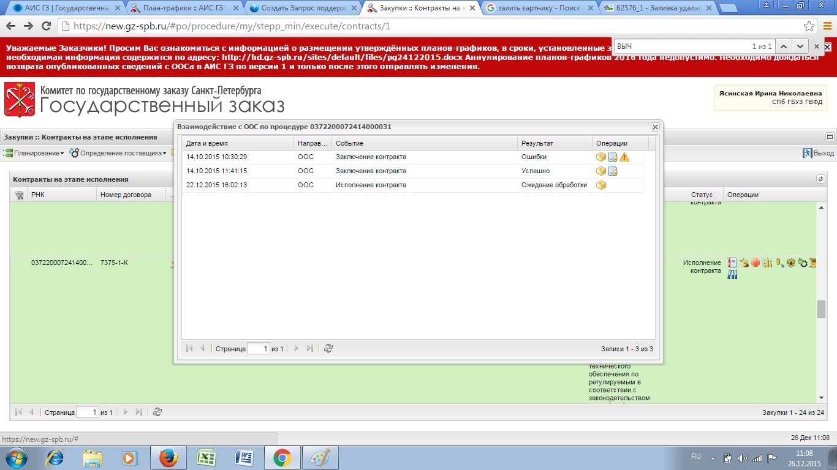Screen dimensions: 837x470
Task: Click the Выход logout button
Action: click(x=819, y=153)
